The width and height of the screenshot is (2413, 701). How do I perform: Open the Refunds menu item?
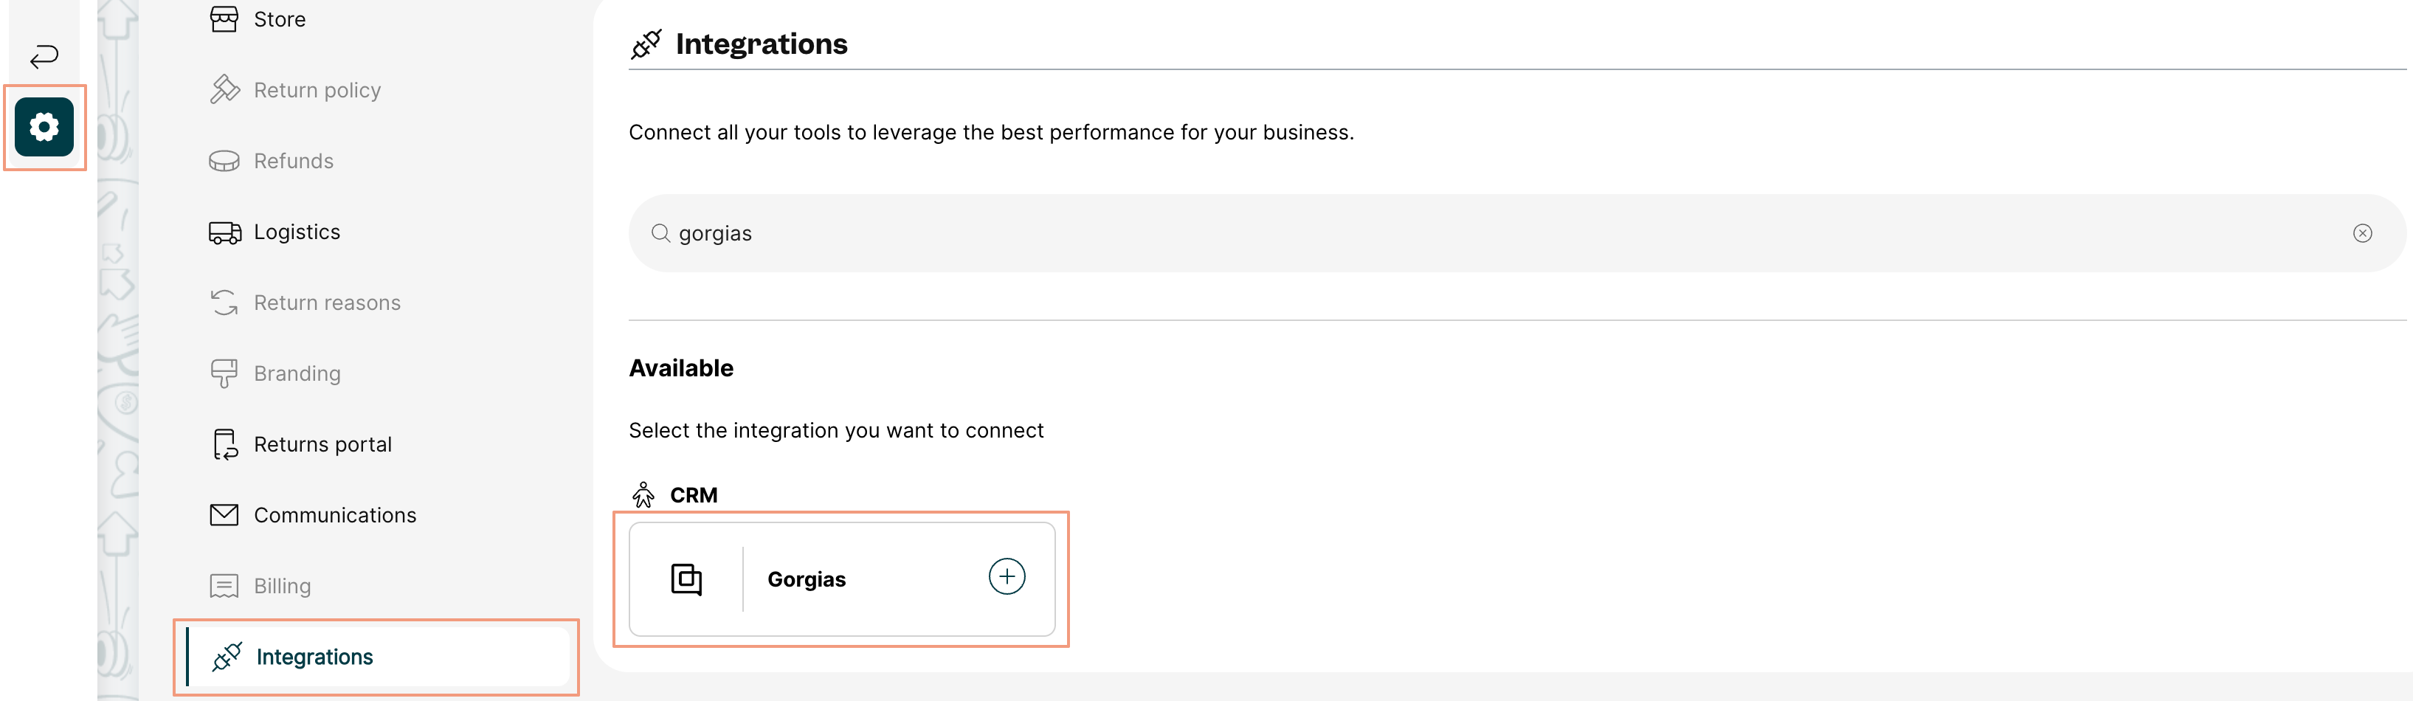[x=293, y=161]
